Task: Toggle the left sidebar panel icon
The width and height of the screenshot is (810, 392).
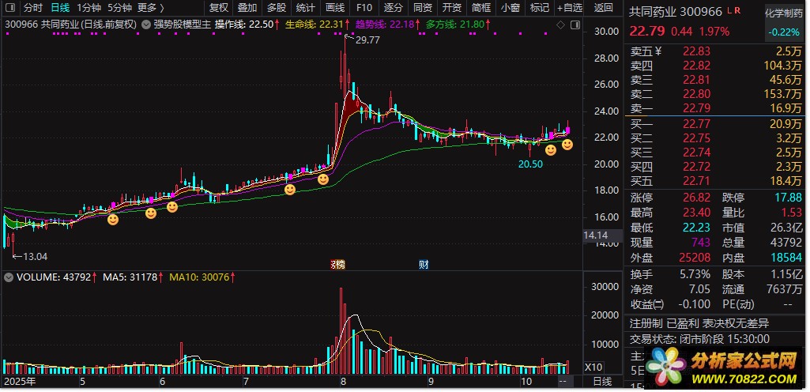Action: pyautogui.click(x=11, y=8)
